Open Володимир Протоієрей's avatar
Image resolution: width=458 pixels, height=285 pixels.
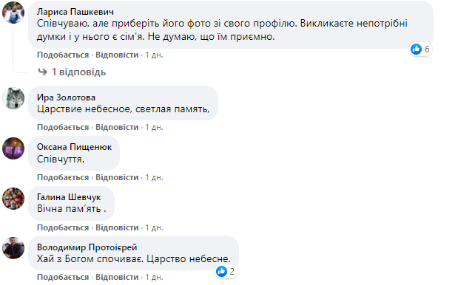click(13, 248)
